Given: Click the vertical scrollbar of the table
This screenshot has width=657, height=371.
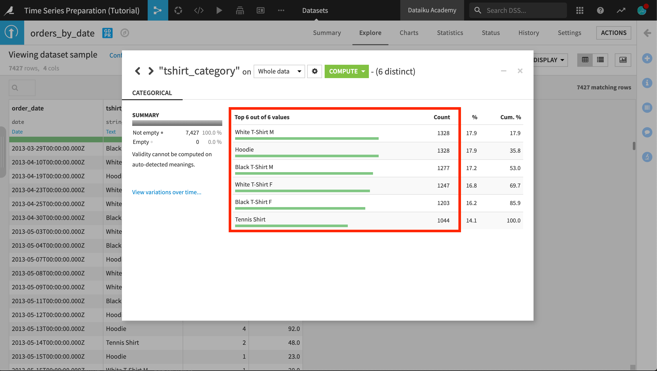Looking at the screenshot, I should tap(634, 146).
